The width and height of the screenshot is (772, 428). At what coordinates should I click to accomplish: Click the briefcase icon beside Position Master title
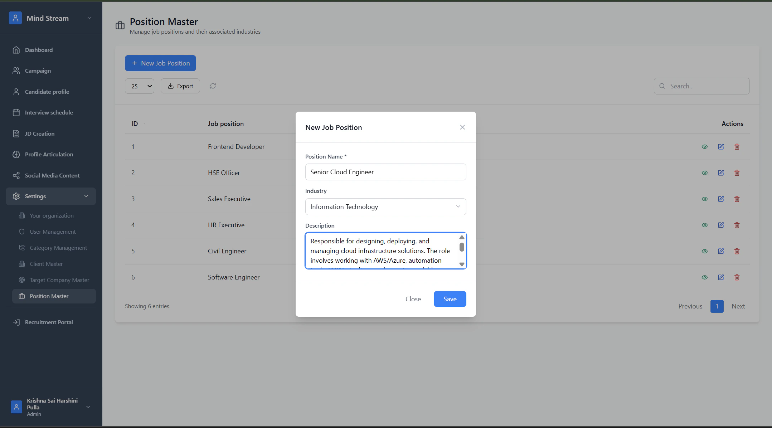click(x=120, y=25)
